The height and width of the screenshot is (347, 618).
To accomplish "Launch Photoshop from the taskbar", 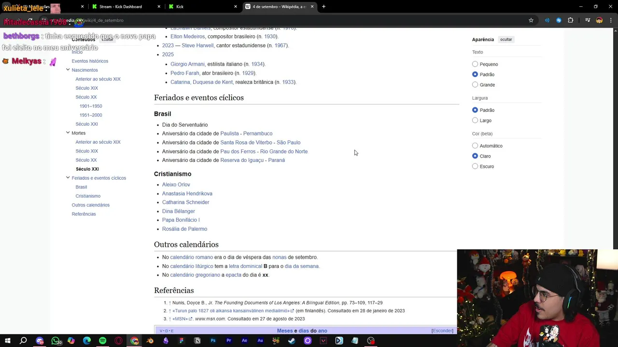I will [213, 341].
